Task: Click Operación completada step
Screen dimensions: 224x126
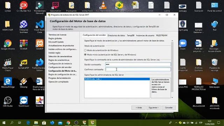Action: coord(58,82)
